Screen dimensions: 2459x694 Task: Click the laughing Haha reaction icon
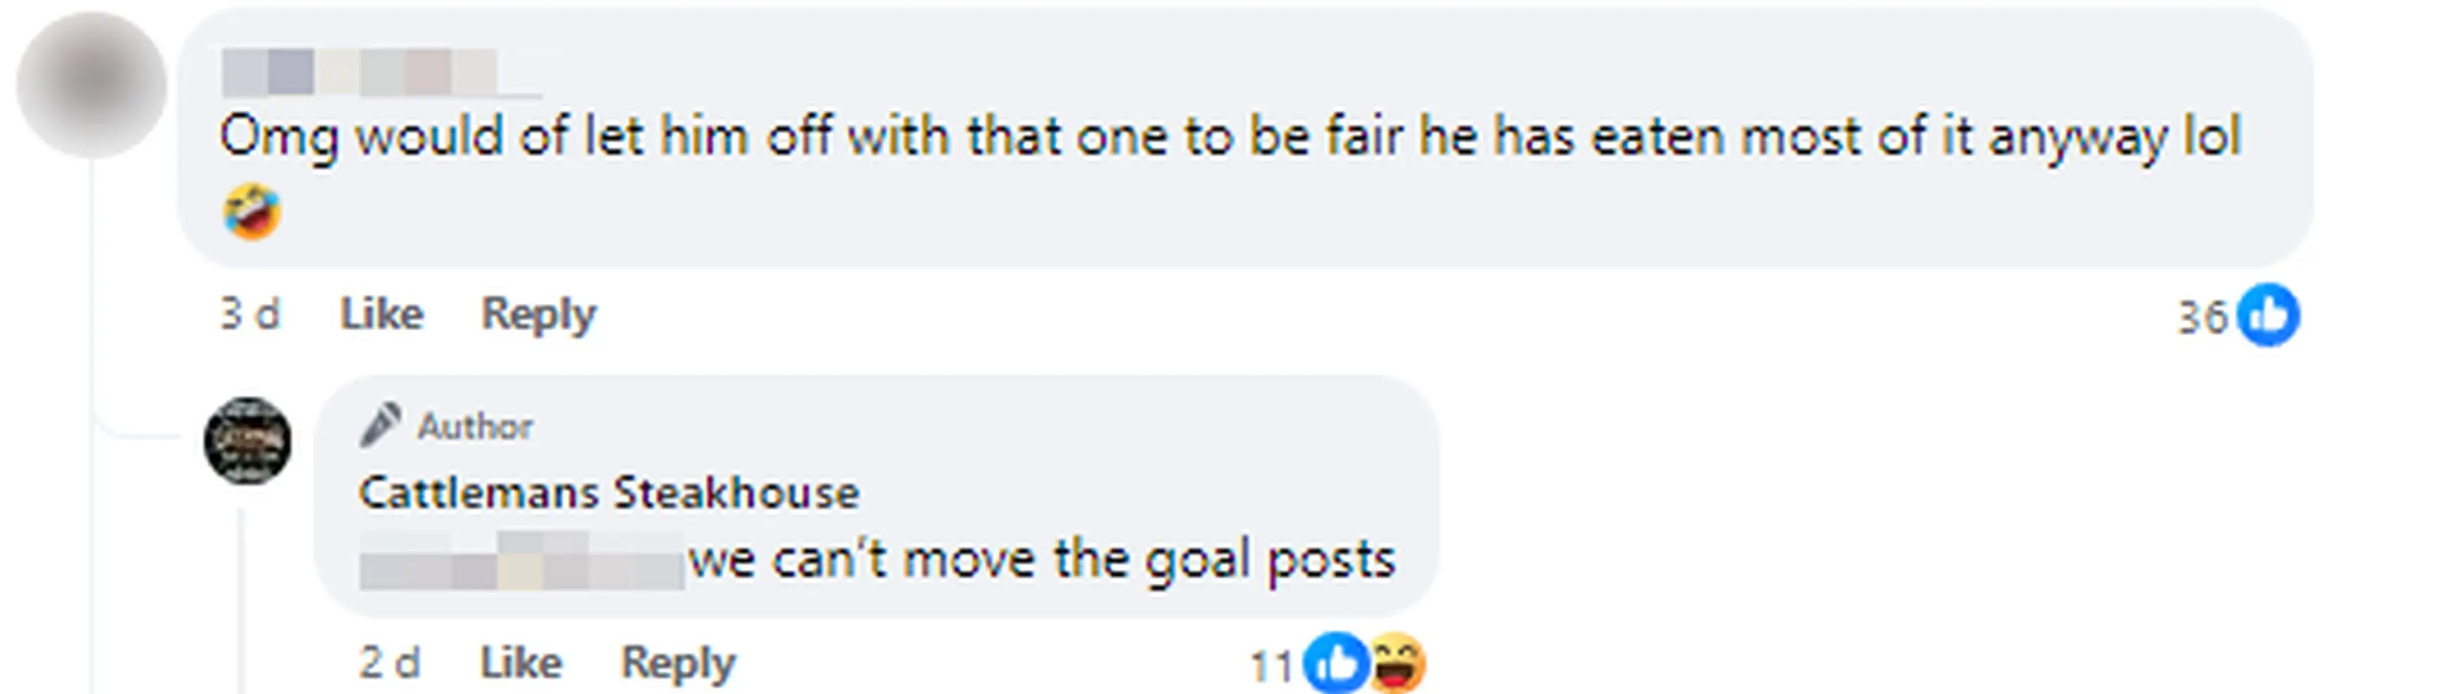click(x=1397, y=662)
